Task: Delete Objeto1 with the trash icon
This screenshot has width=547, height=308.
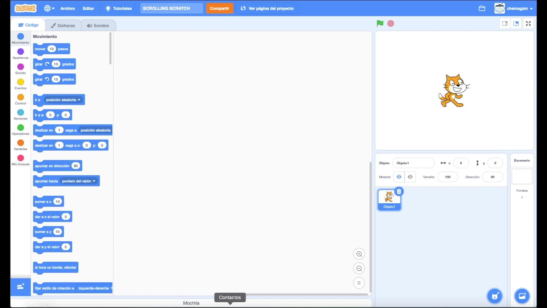Action: pyautogui.click(x=399, y=192)
